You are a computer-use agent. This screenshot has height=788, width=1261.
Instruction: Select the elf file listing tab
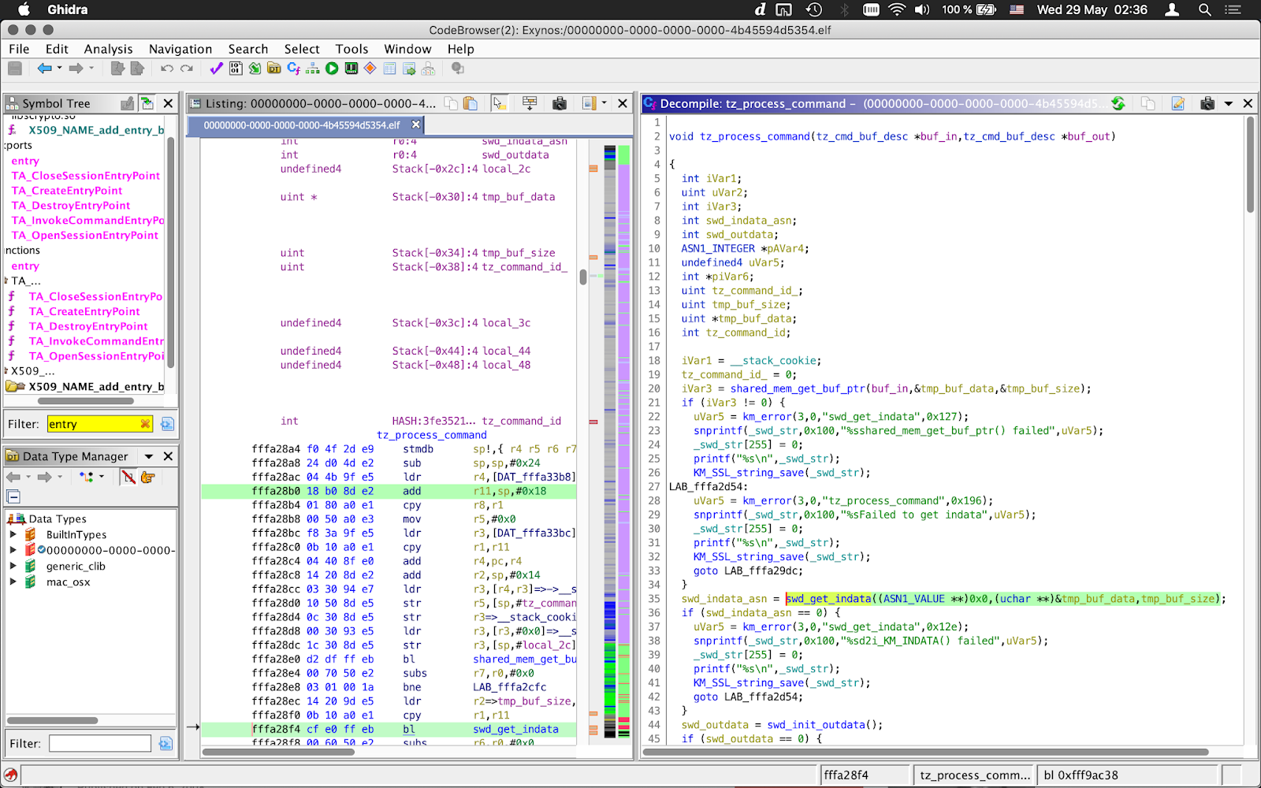click(x=301, y=125)
